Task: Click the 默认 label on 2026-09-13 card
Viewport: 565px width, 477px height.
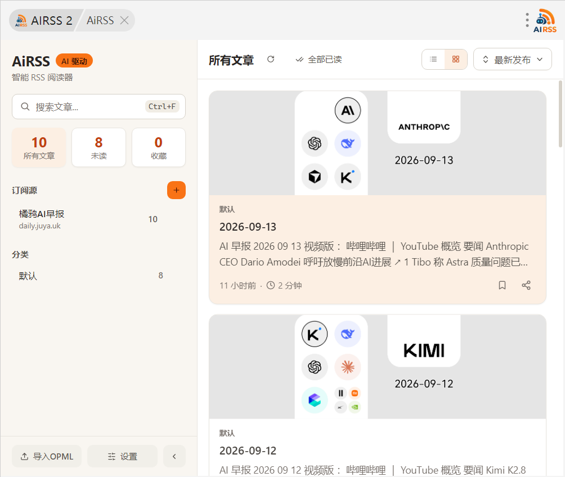Action: click(227, 209)
